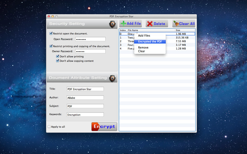Select Clear from the context menu
247x154 pixels.
(x=141, y=51)
